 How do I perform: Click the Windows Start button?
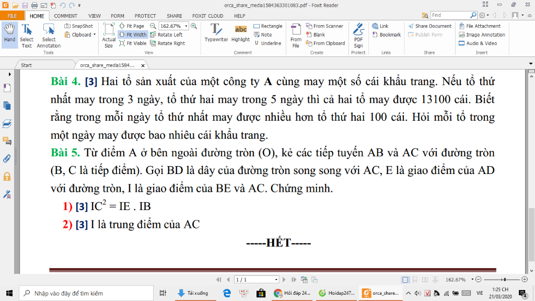(x=9, y=293)
